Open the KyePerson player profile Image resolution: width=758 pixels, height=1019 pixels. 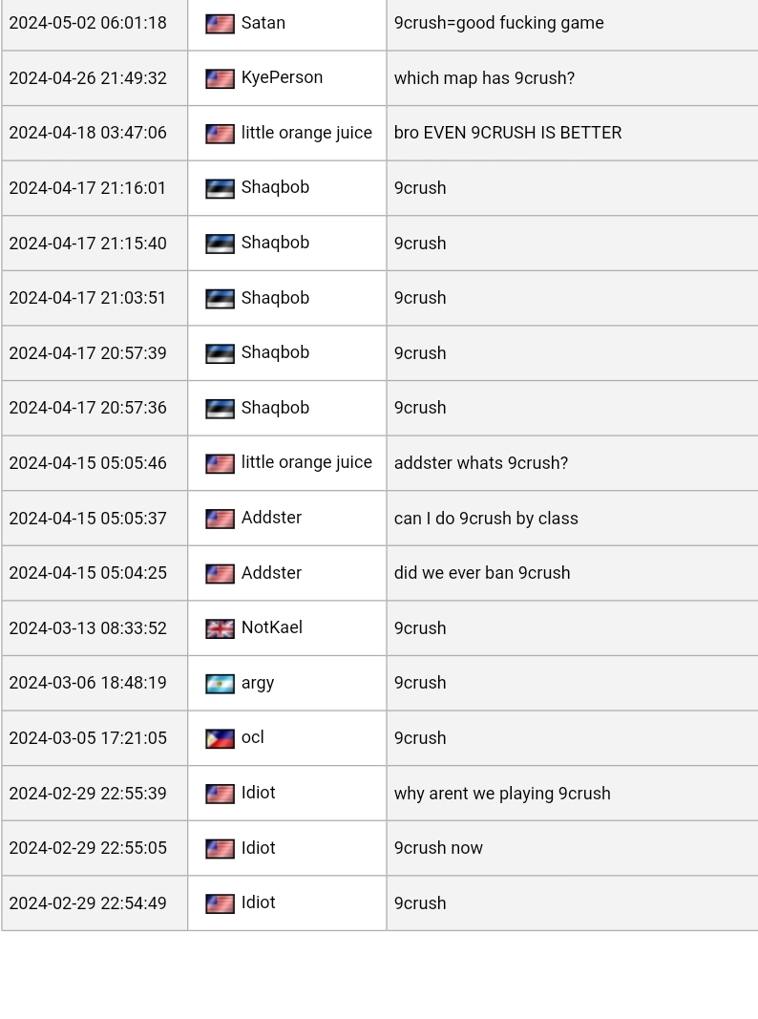click(x=282, y=77)
